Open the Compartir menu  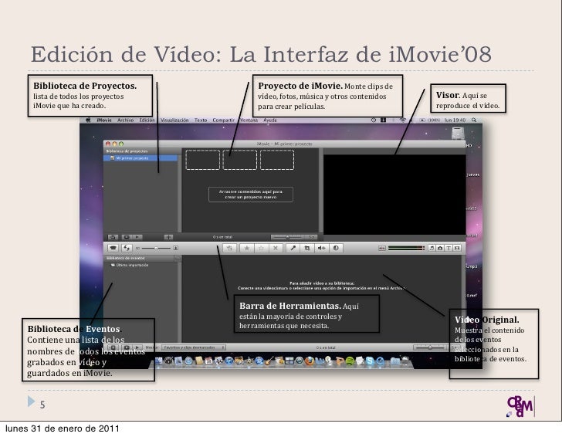(x=223, y=120)
